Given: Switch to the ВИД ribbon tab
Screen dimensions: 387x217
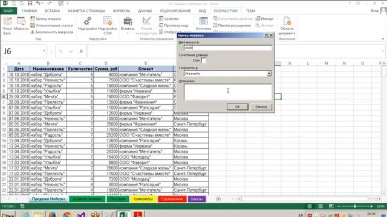Looking at the screenshot, I should coord(203,11).
